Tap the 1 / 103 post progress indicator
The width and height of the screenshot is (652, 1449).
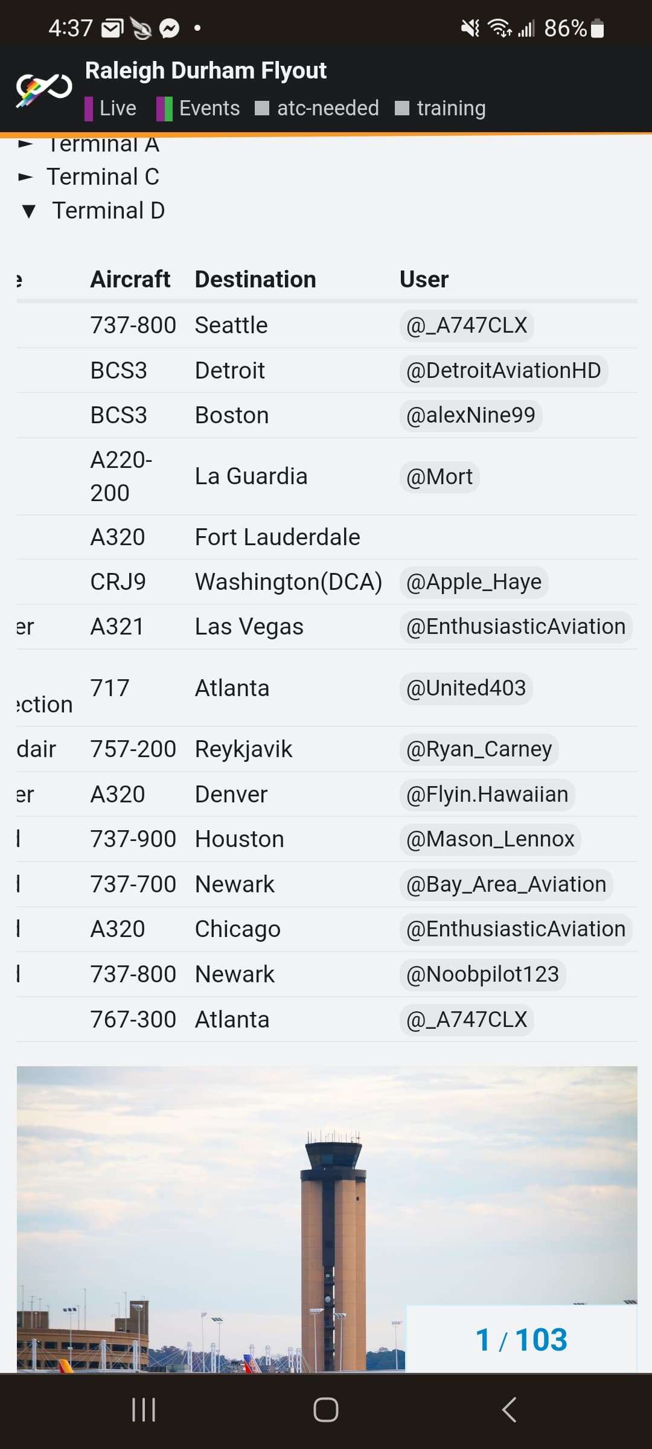(x=522, y=1340)
